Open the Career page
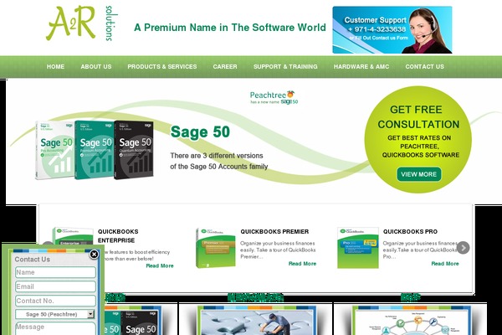This screenshot has width=502, height=335. click(x=225, y=67)
